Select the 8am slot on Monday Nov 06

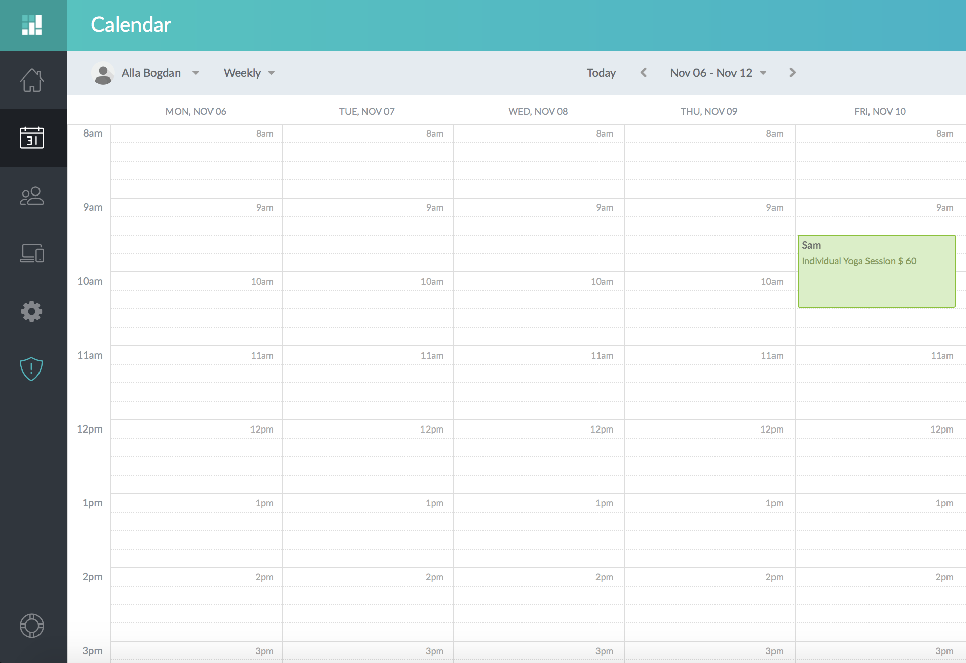click(x=196, y=133)
